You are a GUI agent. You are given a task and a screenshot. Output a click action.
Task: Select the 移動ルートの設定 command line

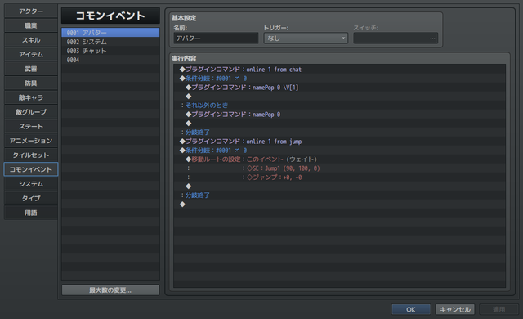(340, 159)
